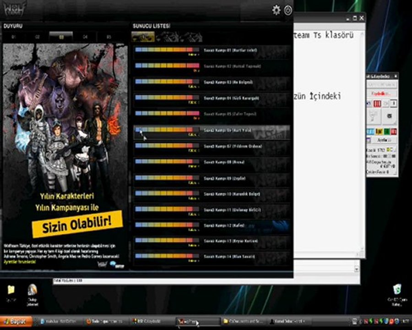Click the red record button text in recorder window
The height and width of the screenshot is (330, 412).
[x=381, y=93]
